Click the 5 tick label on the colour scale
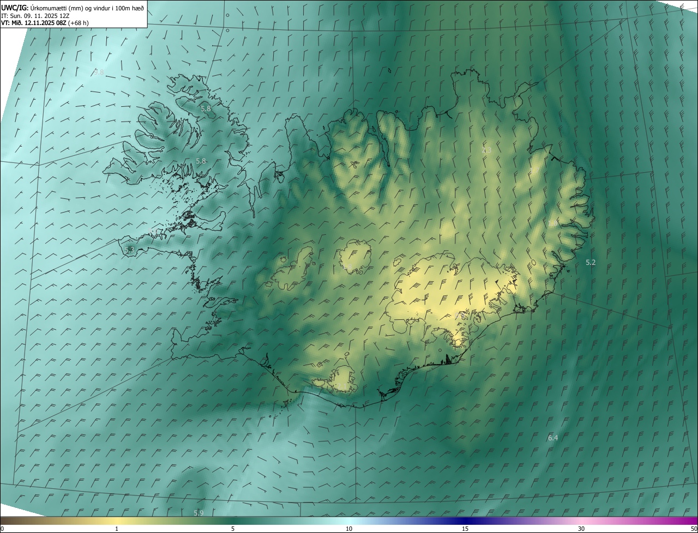Screen dimensions: 698x533 point(233,529)
